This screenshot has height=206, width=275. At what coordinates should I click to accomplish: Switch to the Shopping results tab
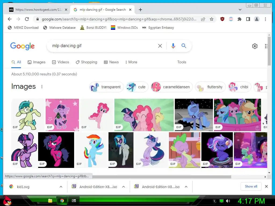(86, 62)
